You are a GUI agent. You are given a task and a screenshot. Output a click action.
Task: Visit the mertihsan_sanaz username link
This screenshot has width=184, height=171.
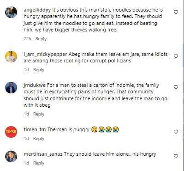(43, 154)
